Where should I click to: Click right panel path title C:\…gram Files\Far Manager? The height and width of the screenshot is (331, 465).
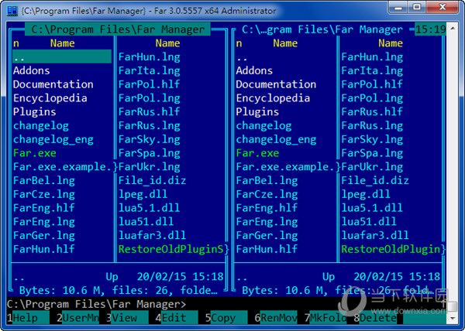point(322,29)
